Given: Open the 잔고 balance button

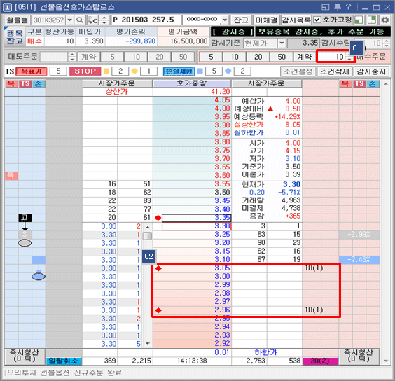Looking at the screenshot, I should point(241,20).
